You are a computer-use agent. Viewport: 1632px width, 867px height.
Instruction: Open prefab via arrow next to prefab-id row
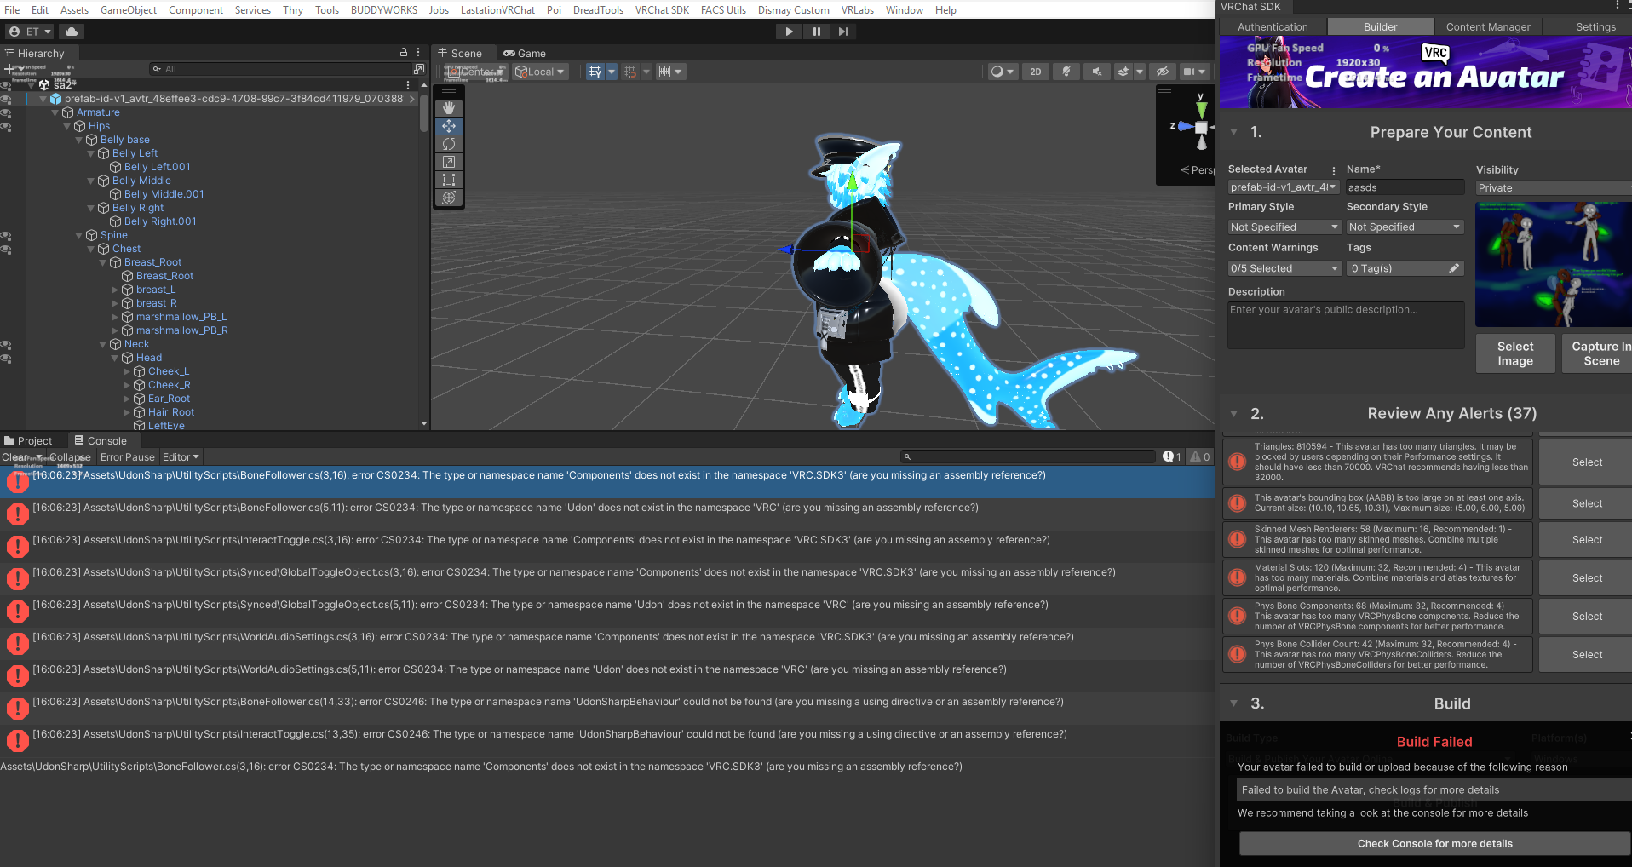[x=413, y=99]
